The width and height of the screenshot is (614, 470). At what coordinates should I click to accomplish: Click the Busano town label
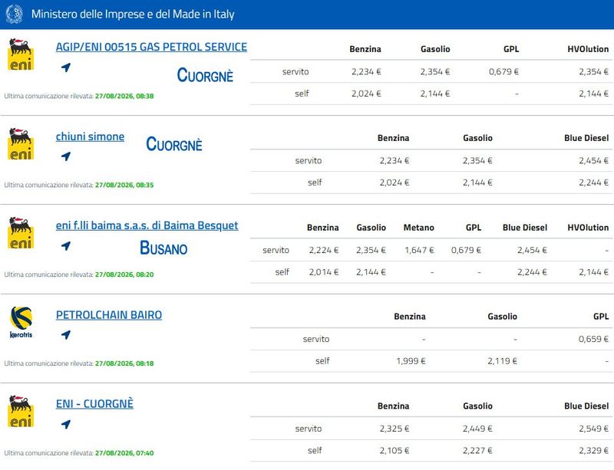point(163,248)
